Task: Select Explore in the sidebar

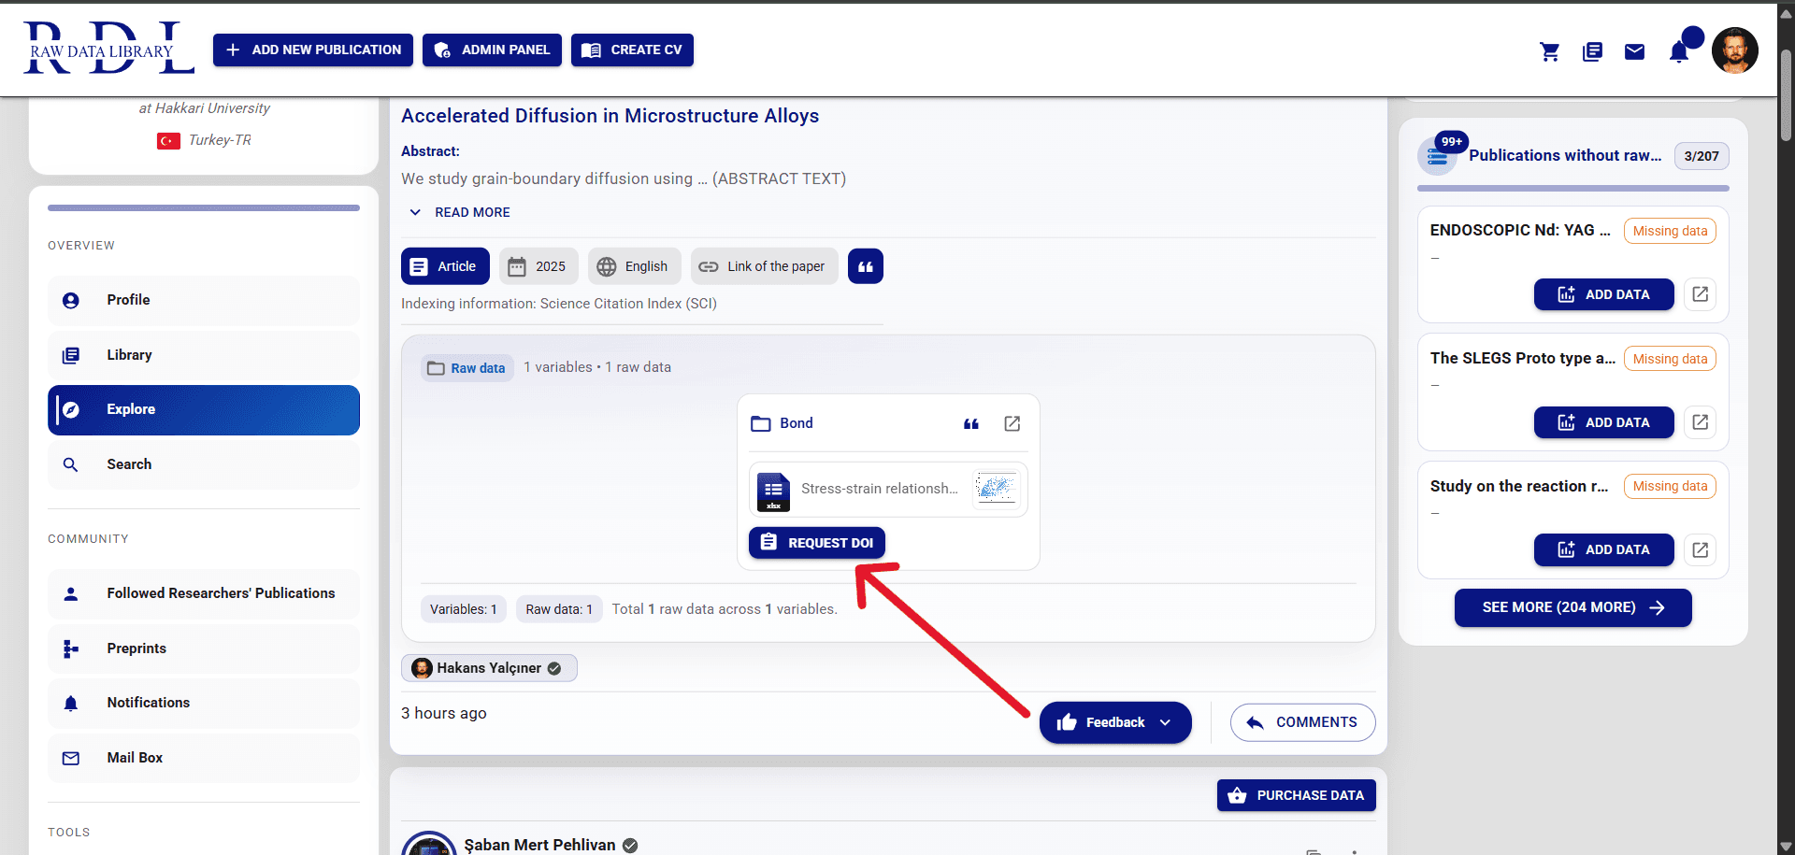Action: (204, 410)
